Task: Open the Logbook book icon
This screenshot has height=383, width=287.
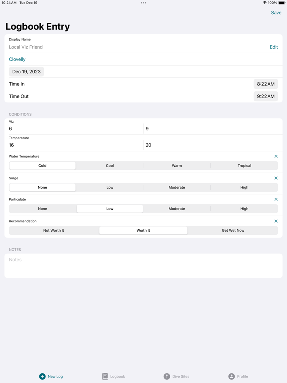Action: pyautogui.click(x=105, y=376)
